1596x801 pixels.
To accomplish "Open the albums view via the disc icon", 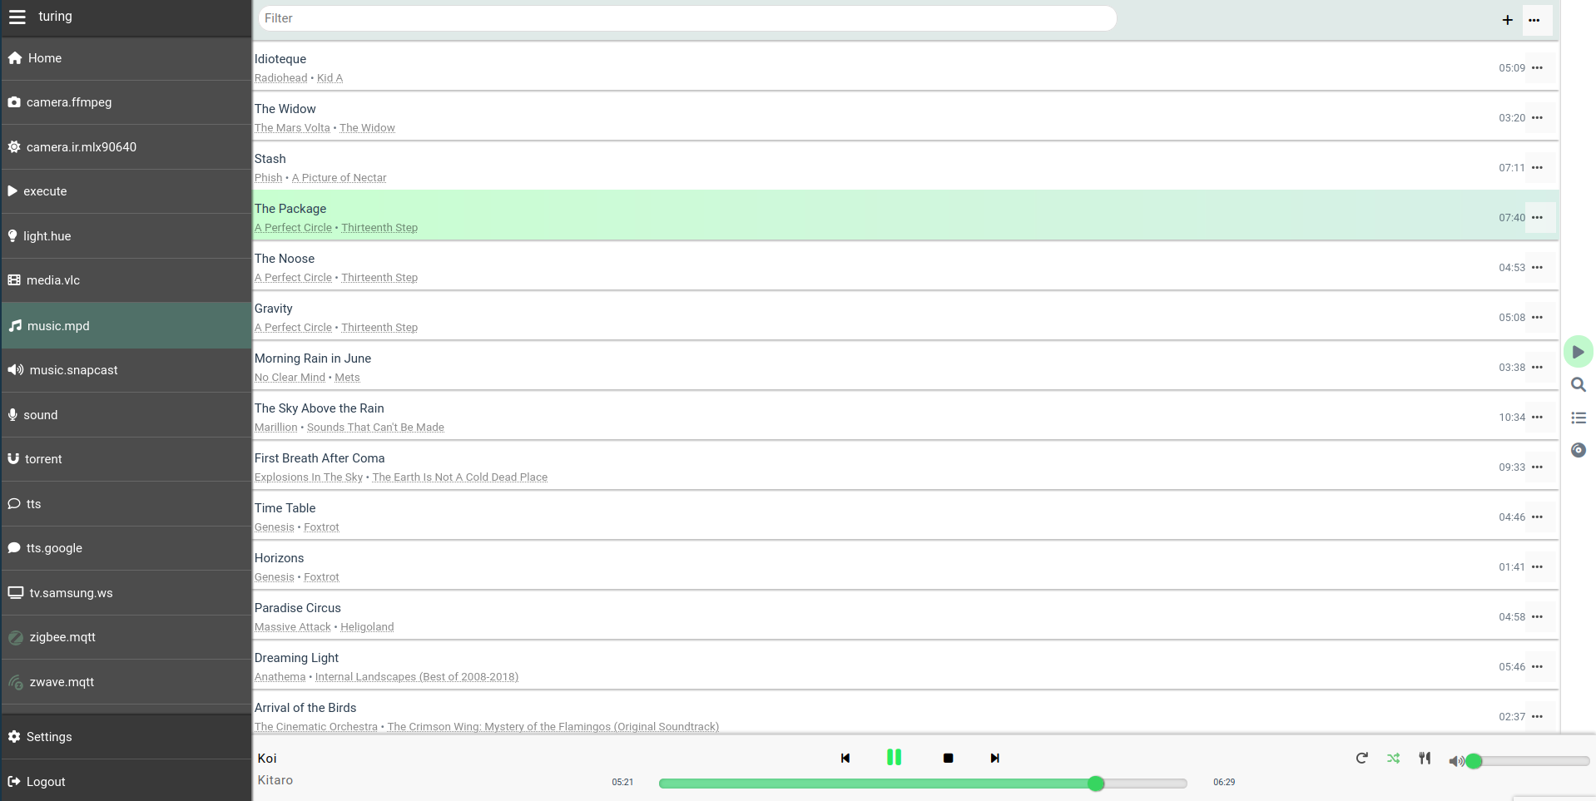I will 1579,450.
